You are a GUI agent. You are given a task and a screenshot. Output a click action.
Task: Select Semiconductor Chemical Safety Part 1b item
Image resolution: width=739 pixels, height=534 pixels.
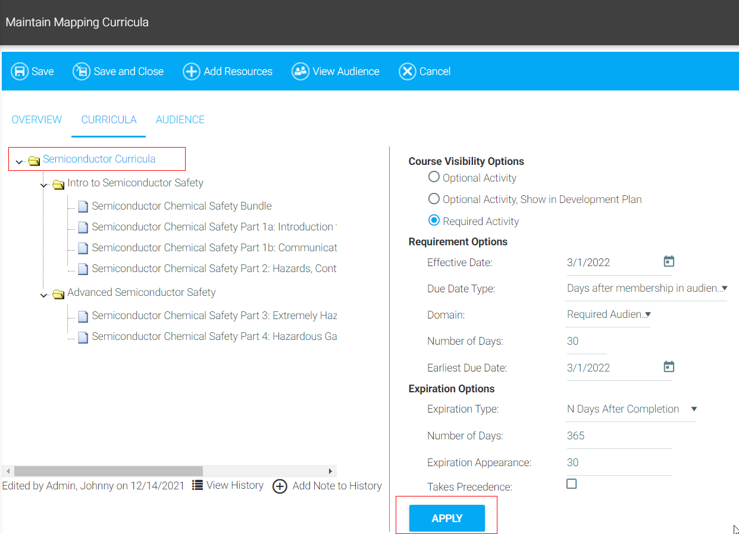tap(214, 248)
